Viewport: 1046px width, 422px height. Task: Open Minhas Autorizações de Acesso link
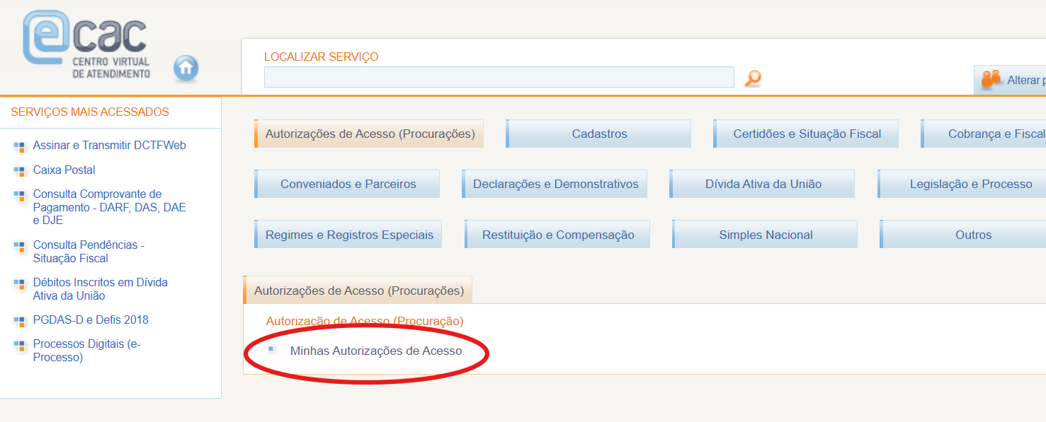pos(375,351)
